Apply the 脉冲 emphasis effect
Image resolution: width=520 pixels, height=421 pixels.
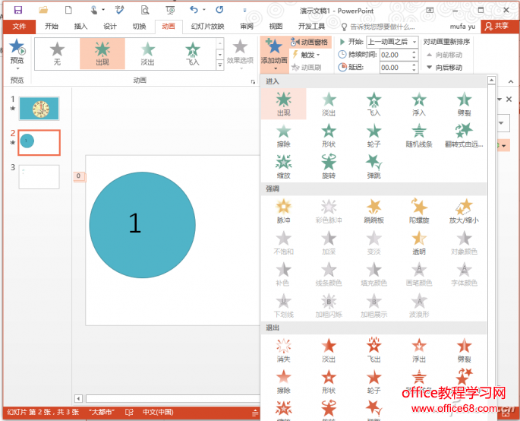click(283, 210)
